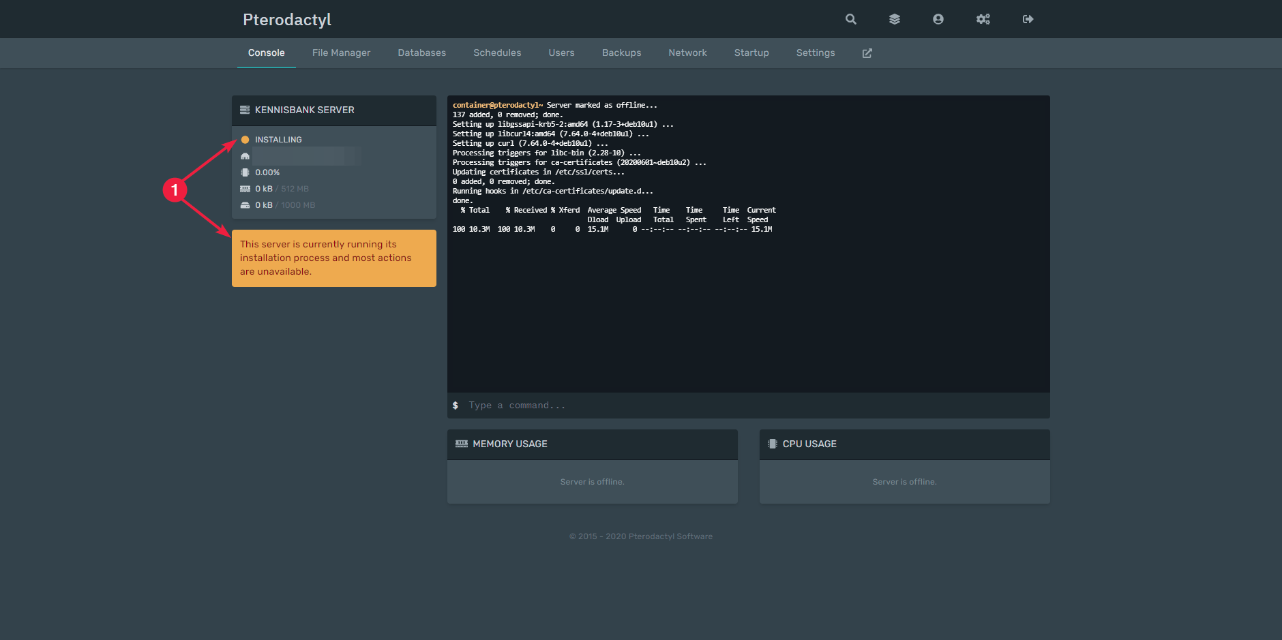Open the admin cogs icon

tap(983, 19)
